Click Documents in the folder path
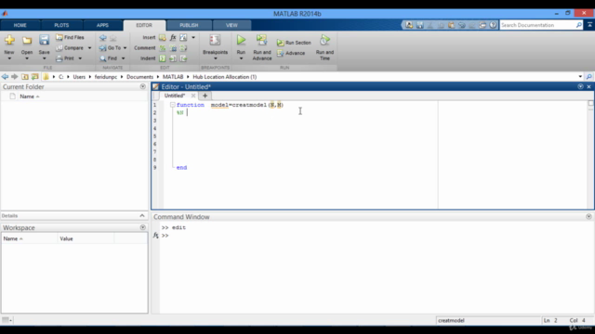Viewport: 595px width, 334px height. pyautogui.click(x=139, y=77)
